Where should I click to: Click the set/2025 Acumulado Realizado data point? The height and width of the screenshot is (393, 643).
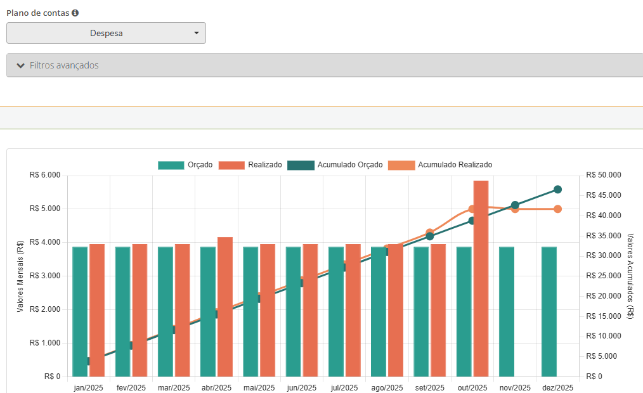pyautogui.click(x=430, y=233)
